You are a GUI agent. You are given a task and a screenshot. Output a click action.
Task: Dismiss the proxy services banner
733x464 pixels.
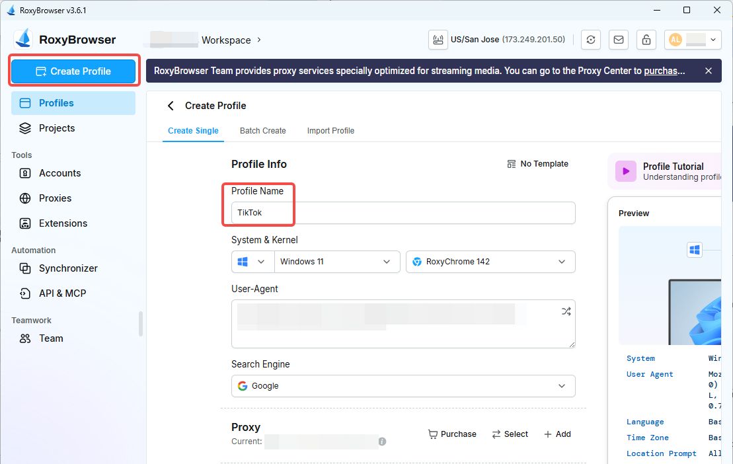(708, 71)
